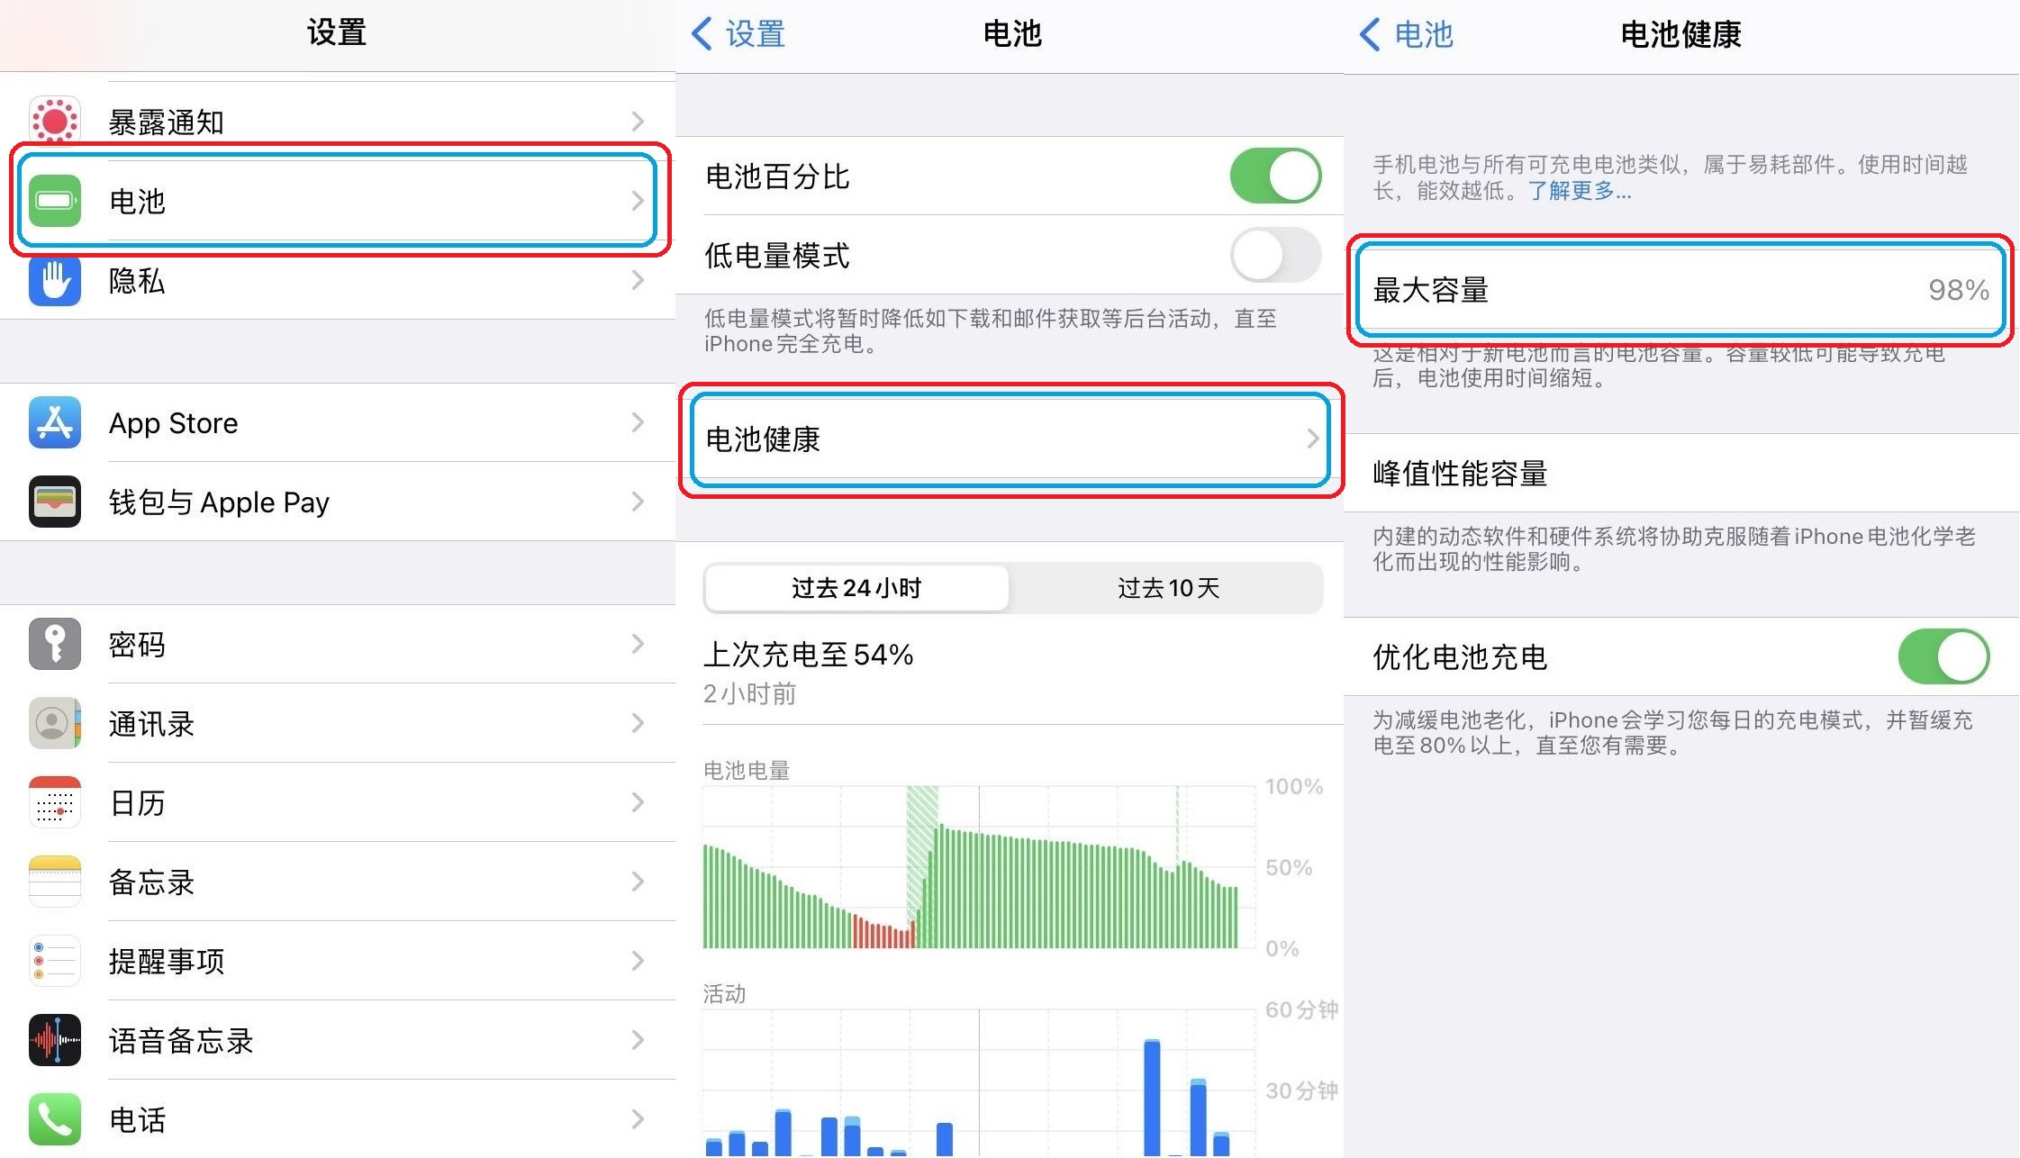This screenshot has width=2020, height=1158.
Task: Click the 钱包与 Apple Pay icon
Action: coord(55,502)
